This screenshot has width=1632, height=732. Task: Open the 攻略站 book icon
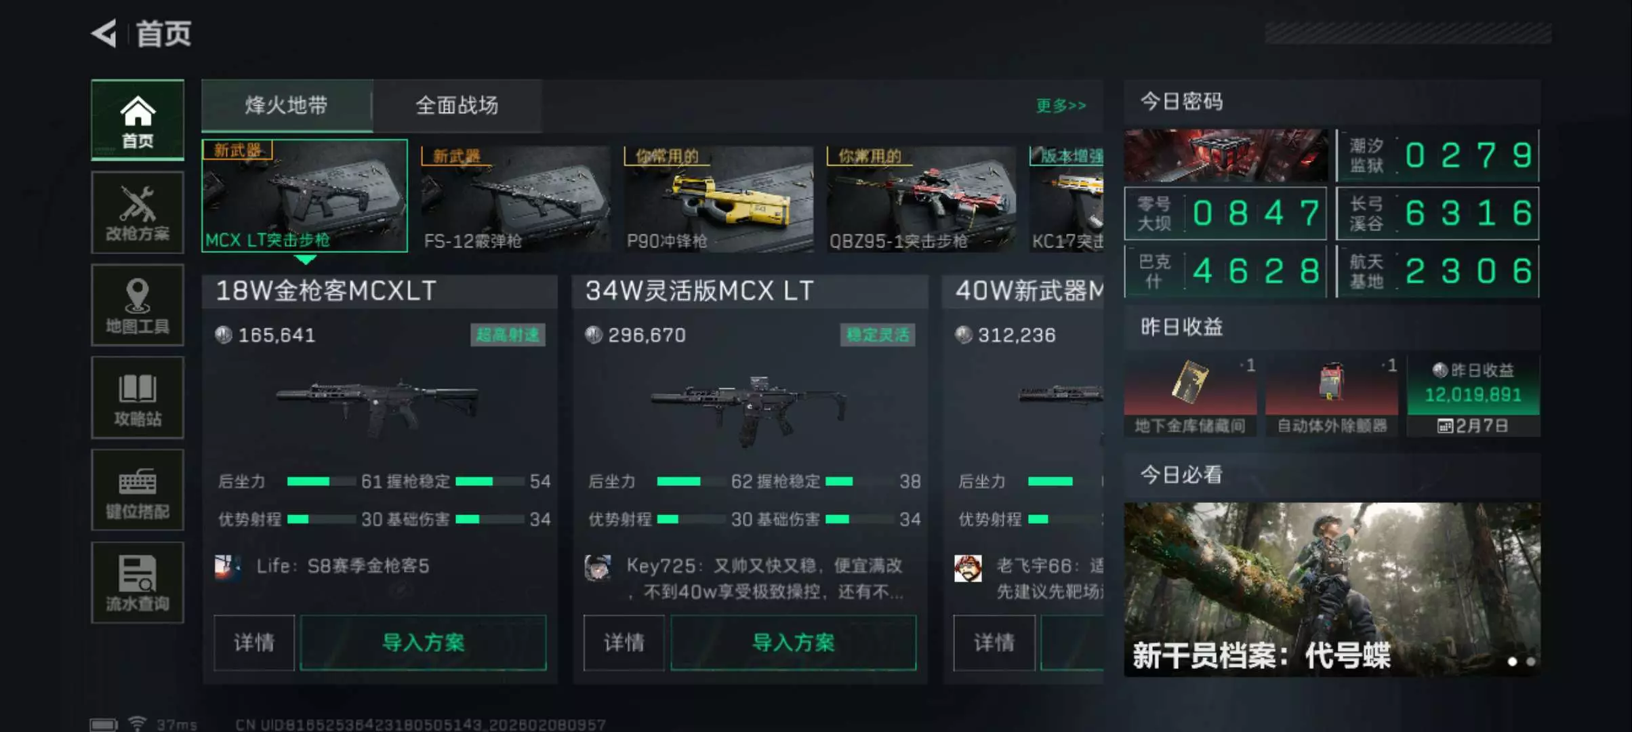pos(138,397)
